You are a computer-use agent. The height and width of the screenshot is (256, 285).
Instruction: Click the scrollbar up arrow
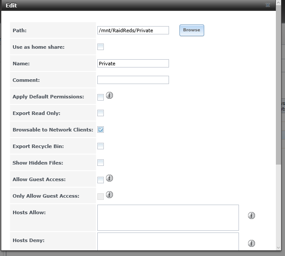point(278,3)
